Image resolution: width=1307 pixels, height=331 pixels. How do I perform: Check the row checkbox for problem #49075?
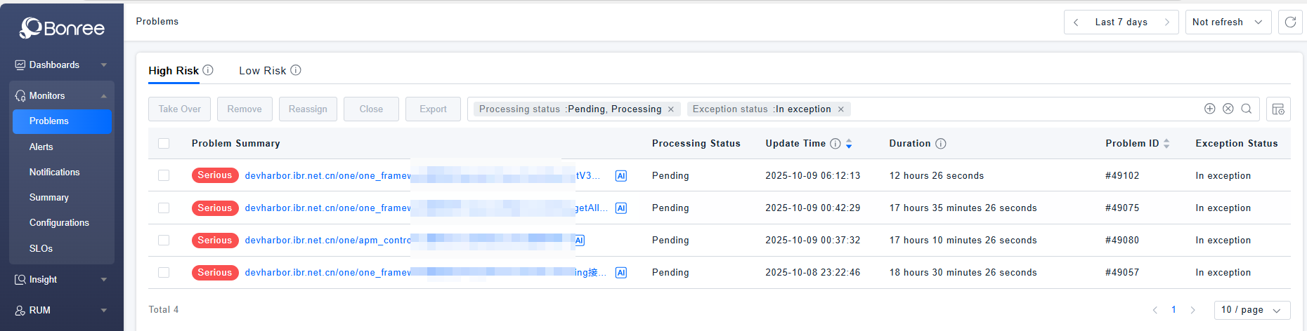point(164,208)
